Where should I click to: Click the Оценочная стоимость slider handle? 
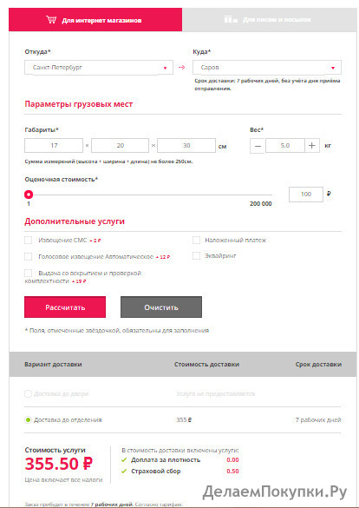click(x=29, y=195)
